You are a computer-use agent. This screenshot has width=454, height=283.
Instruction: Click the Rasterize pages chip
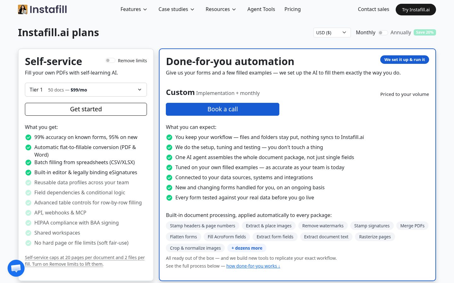[375, 237]
